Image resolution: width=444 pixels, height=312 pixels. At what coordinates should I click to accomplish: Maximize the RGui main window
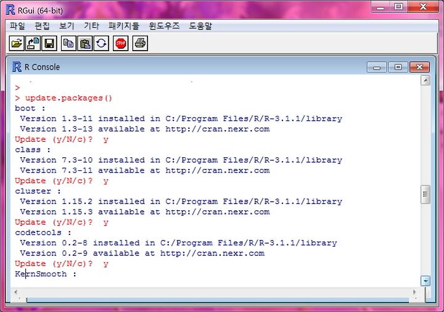399,7
